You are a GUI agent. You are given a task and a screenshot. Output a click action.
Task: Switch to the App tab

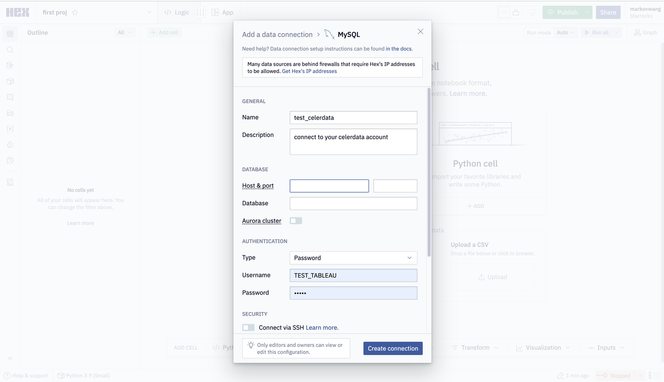[223, 12]
